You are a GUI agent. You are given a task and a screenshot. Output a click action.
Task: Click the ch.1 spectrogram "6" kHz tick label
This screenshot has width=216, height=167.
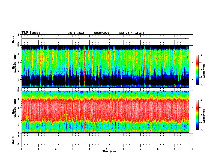[x=19, y=62]
